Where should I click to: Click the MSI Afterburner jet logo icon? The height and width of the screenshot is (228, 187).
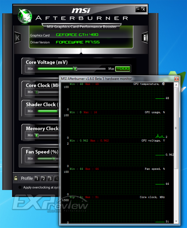[25, 16]
